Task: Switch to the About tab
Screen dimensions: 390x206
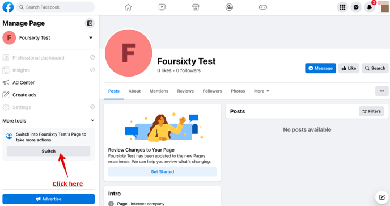Action: tap(134, 91)
